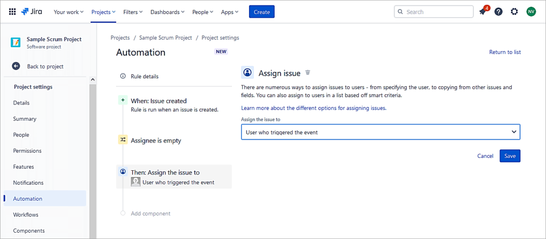The width and height of the screenshot is (546, 239).
Task: Cancel the Assign issue edit
Action: (x=485, y=156)
